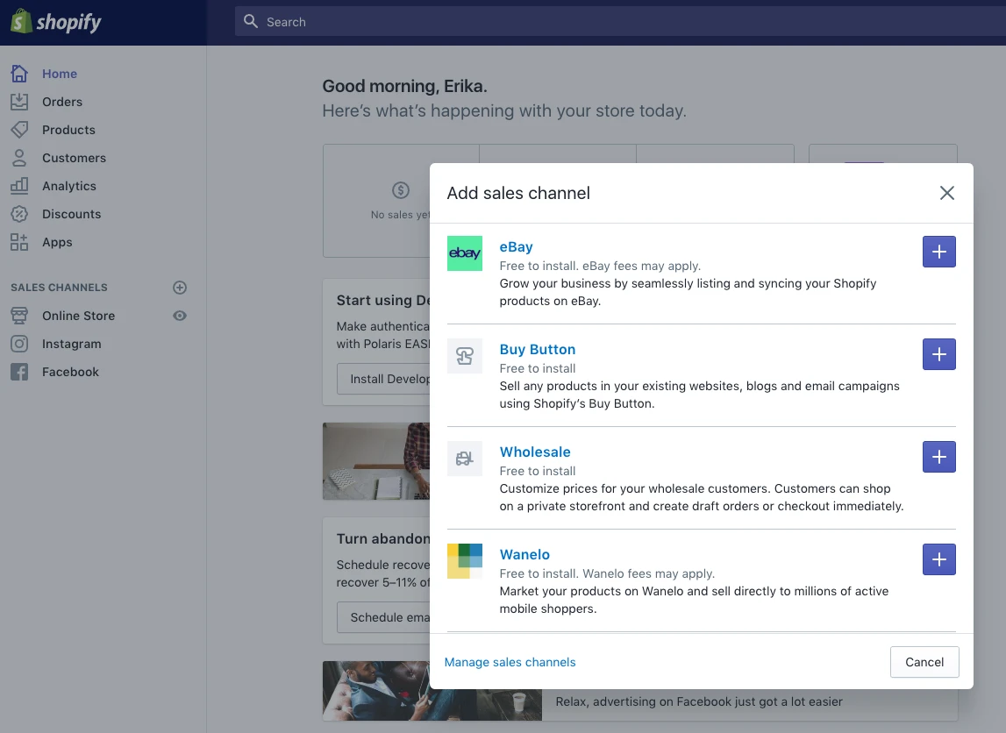Image resolution: width=1006 pixels, height=733 pixels.
Task: Click the eBay logo in the dialog
Action: point(465,253)
